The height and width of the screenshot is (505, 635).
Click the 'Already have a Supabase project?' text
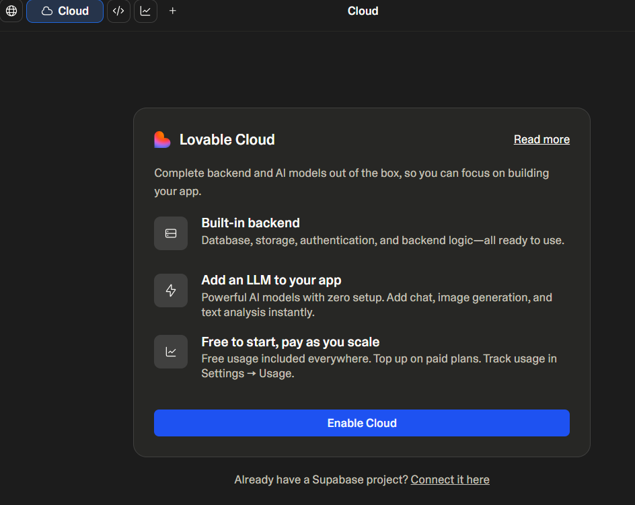(x=321, y=479)
